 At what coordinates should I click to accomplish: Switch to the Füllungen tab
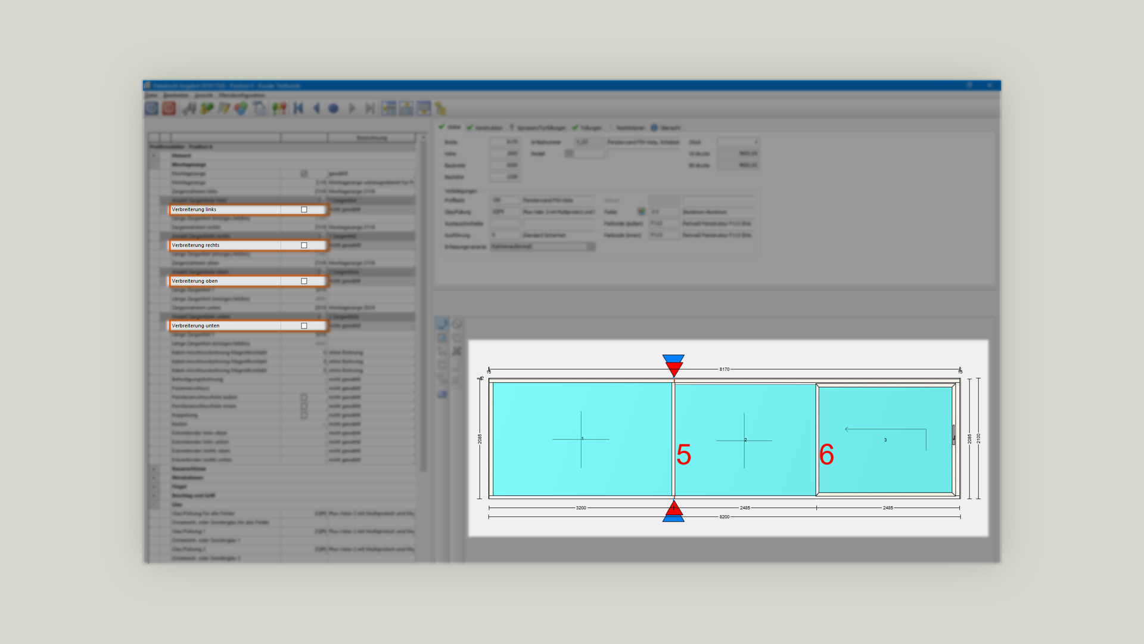click(x=587, y=128)
